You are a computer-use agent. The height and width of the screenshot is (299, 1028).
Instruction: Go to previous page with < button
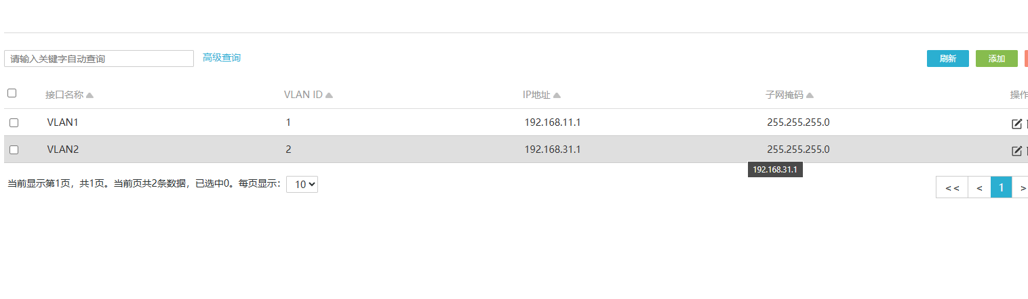pyautogui.click(x=979, y=187)
